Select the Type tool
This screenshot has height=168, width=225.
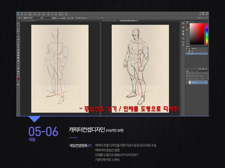click(18, 64)
